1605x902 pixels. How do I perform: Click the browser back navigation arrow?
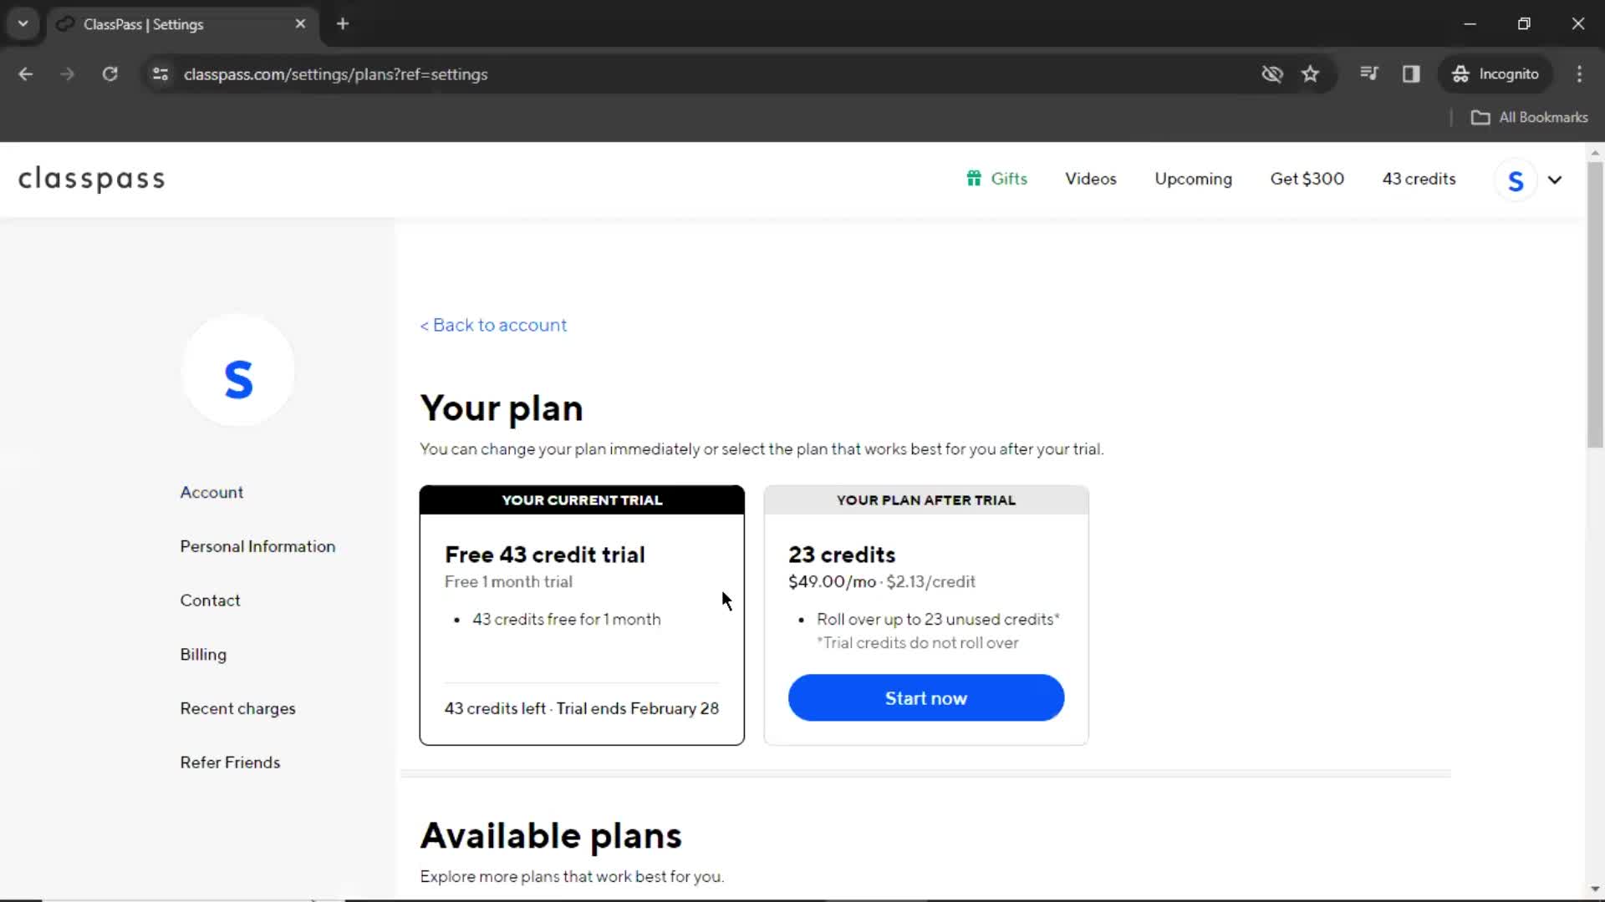[27, 73]
